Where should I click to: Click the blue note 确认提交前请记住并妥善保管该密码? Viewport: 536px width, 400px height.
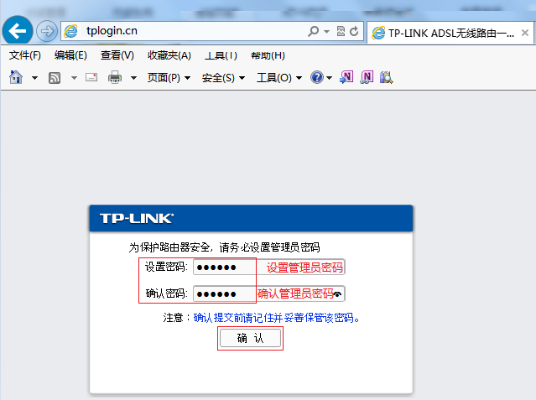coord(276,318)
